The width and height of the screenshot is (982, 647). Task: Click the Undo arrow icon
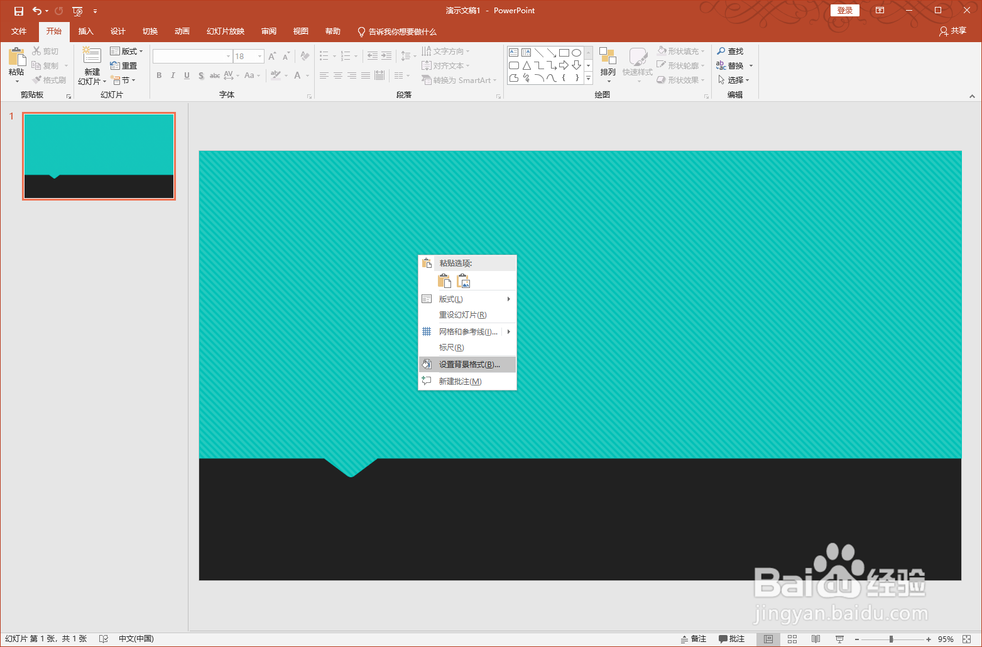click(x=36, y=11)
